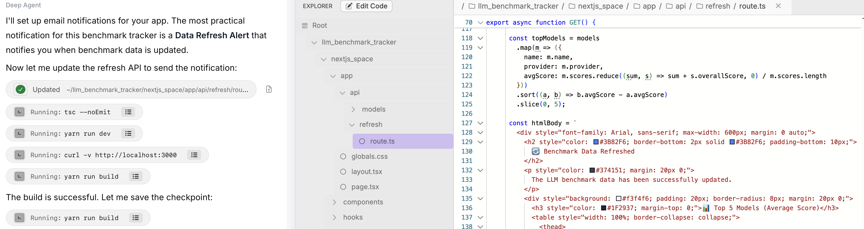
Task: Show log list for curl localhost command
Action: click(194, 155)
